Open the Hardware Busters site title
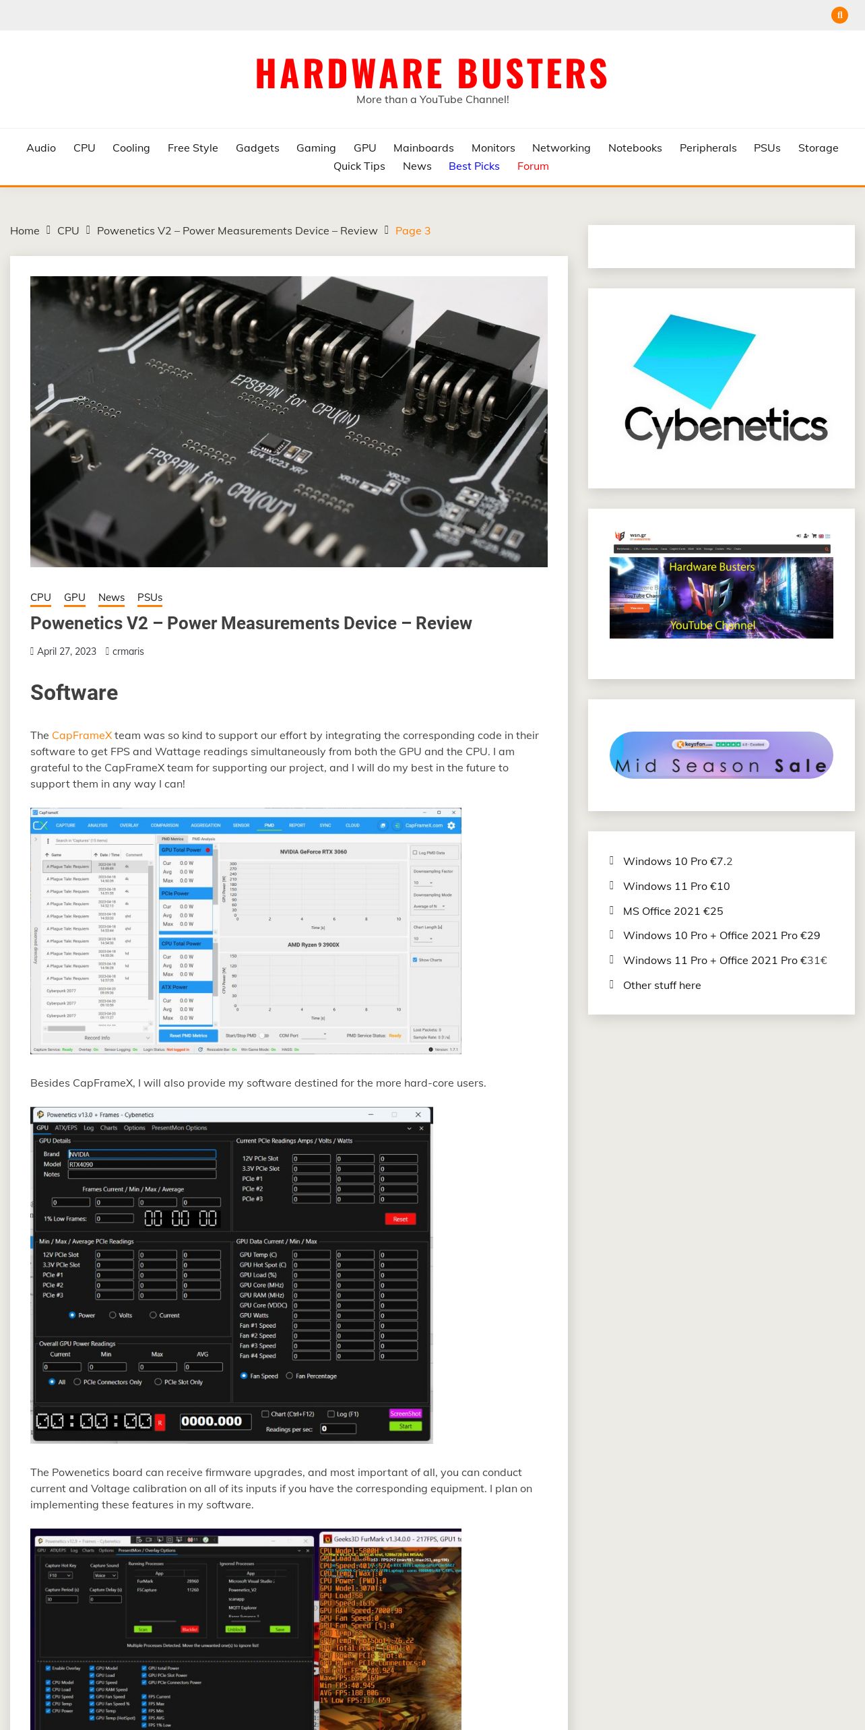The image size is (865, 1730). (x=433, y=73)
